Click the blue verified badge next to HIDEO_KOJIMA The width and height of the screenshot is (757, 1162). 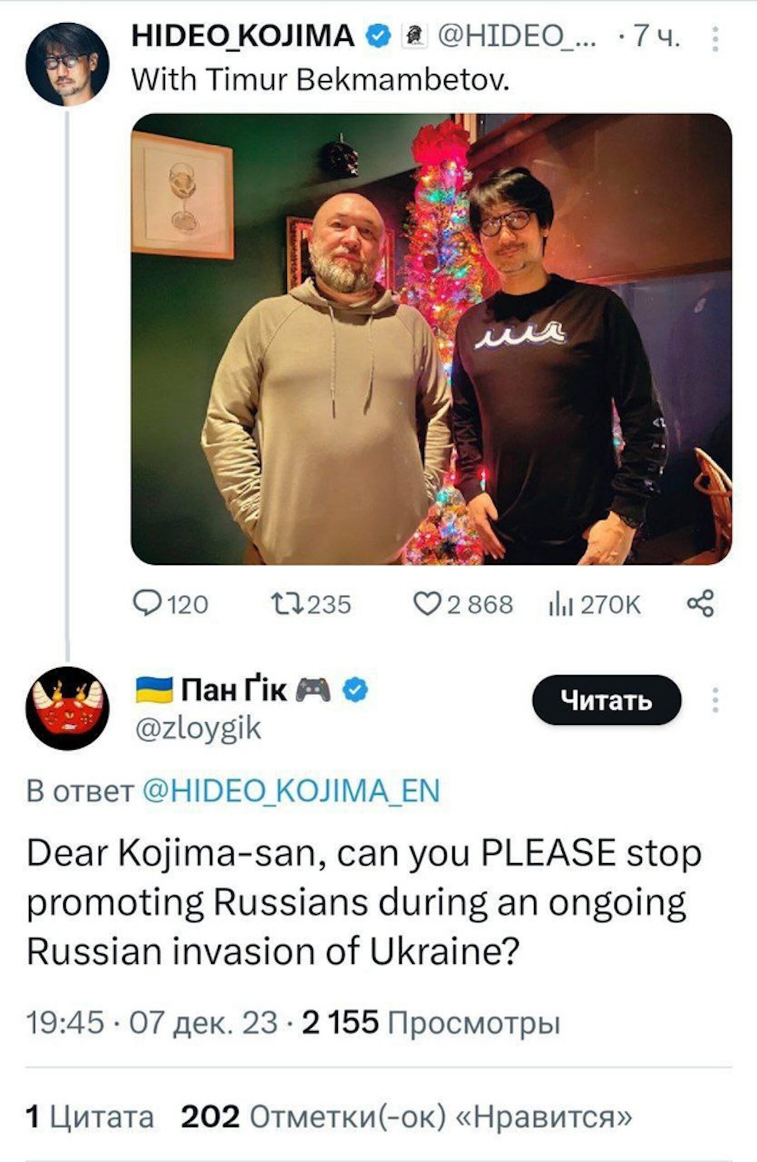[x=379, y=38]
